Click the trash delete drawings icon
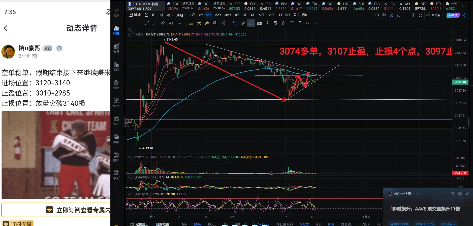The image size is (473, 226). coord(299,23)
